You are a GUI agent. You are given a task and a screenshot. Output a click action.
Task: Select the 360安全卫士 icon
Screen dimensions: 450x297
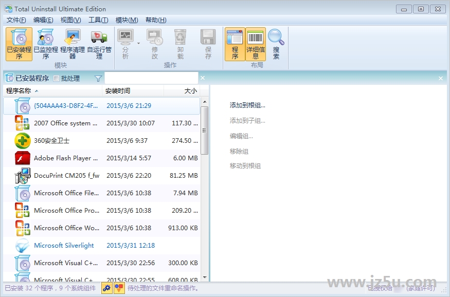point(23,140)
